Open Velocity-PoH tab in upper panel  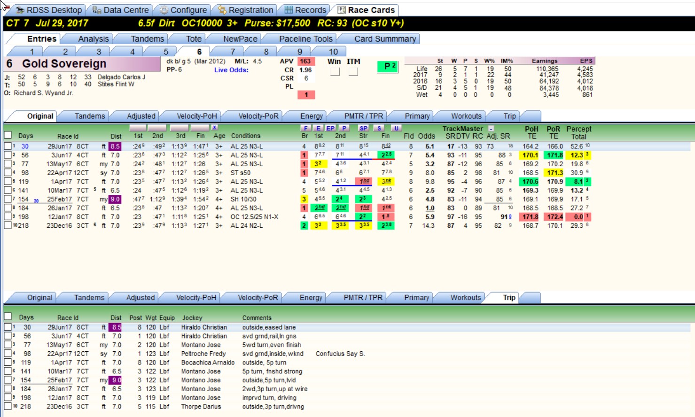coord(196,116)
